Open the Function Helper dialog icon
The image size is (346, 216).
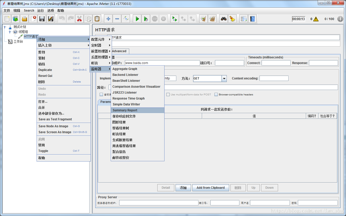pyautogui.click(x=244, y=19)
